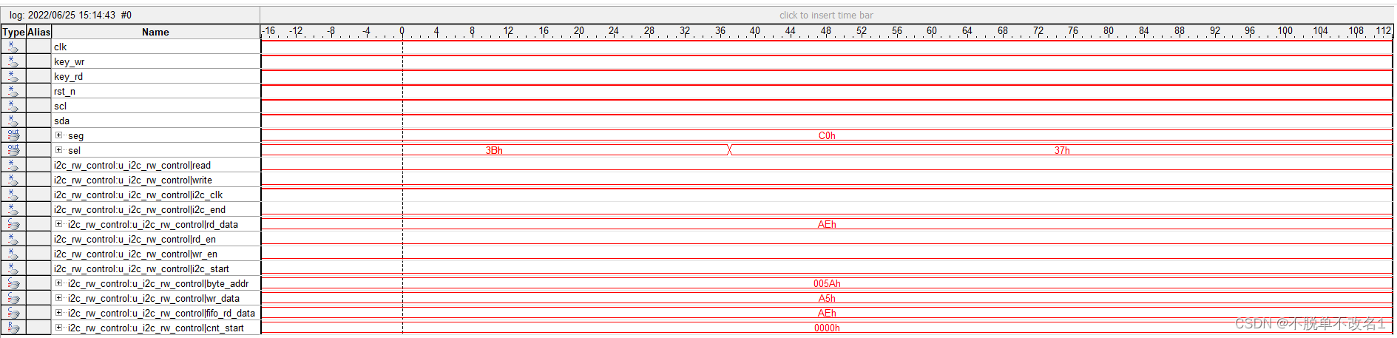The height and width of the screenshot is (338, 1397).
Task: Select the u_i2c_rw_control|i2c_clk signal row
Action: [x=138, y=195]
